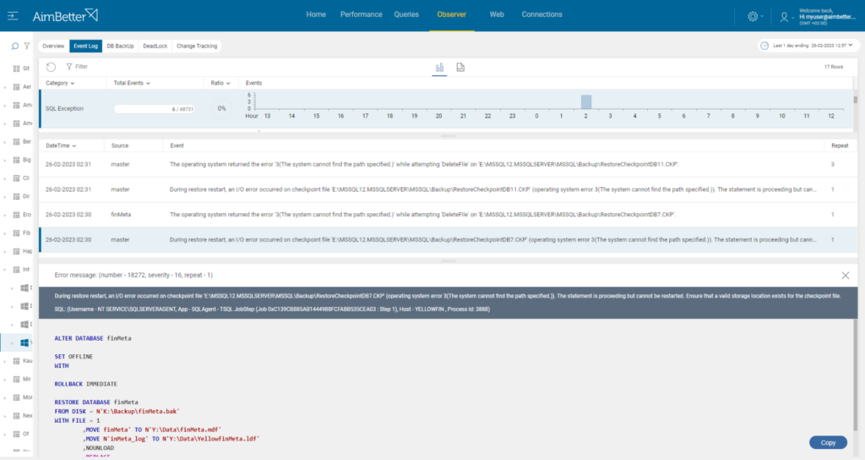This screenshot has width=865, height=460.
Task: Open the settings gear dropdown arrow
Action: [763, 17]
